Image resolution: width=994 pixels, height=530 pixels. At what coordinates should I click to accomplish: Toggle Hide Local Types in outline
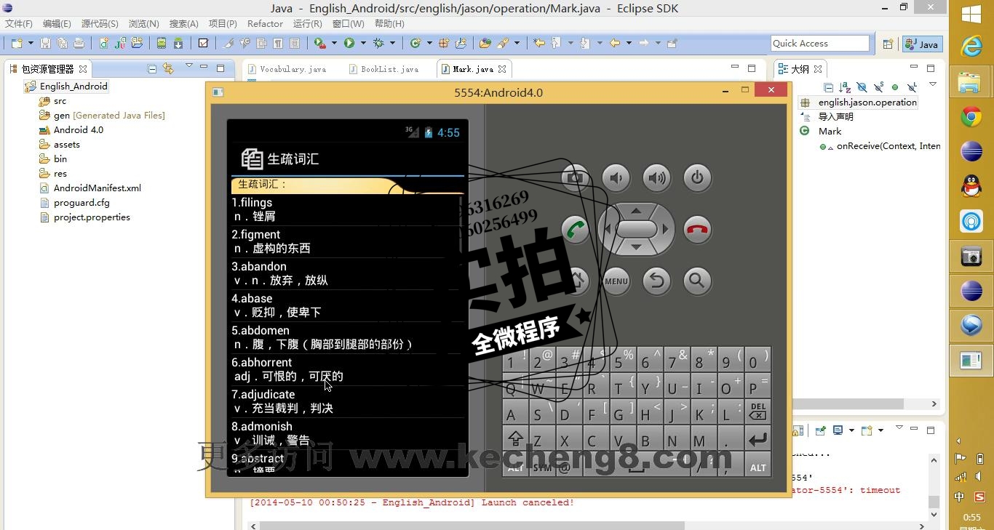912,88
